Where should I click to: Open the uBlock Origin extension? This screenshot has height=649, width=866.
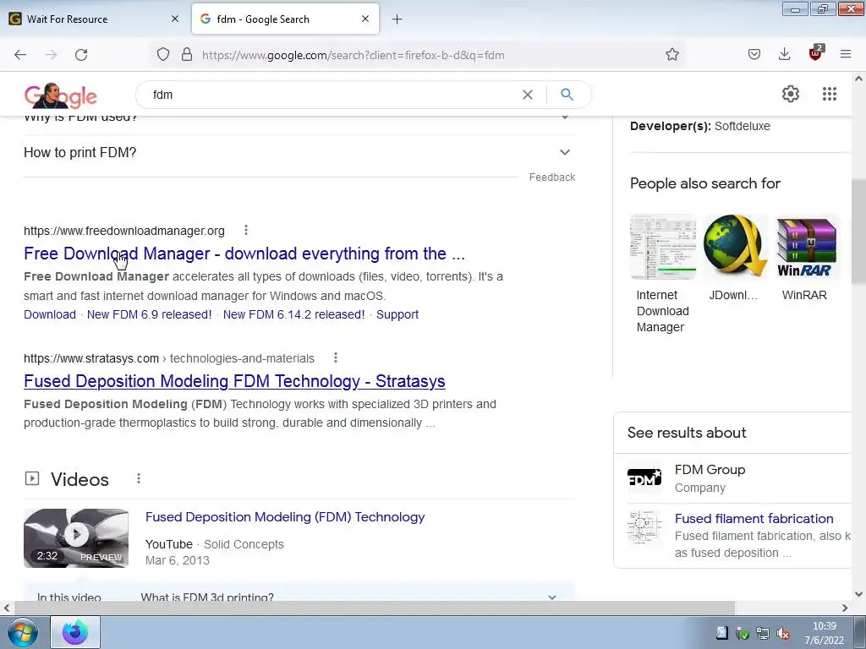(x=816, y=53)
